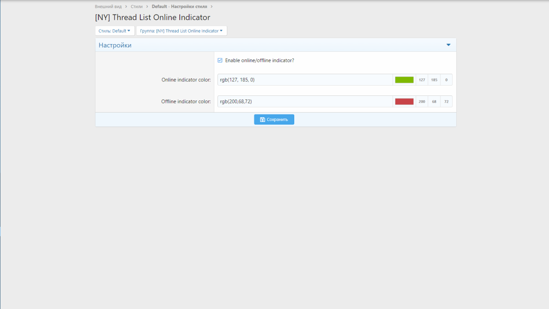Open the green online color swatch
Image resolution: width=549 pixels, height=309 pixels.
[404, 80]
